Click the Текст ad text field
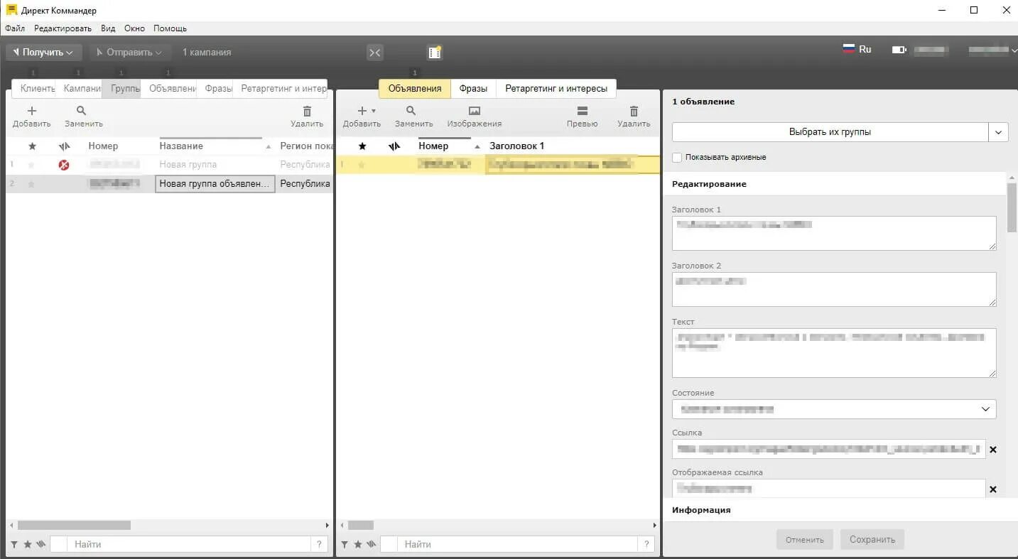Screen dimensions: 1018x559 (x=834, y=352)
